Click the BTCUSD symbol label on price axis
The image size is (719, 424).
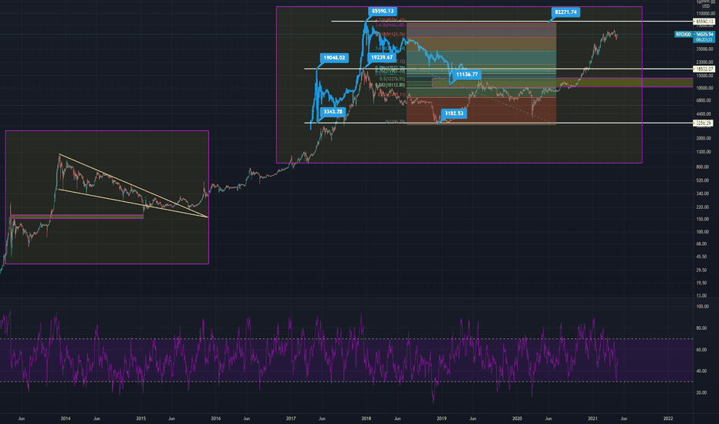pyautogui.click(x=684, y=35)
